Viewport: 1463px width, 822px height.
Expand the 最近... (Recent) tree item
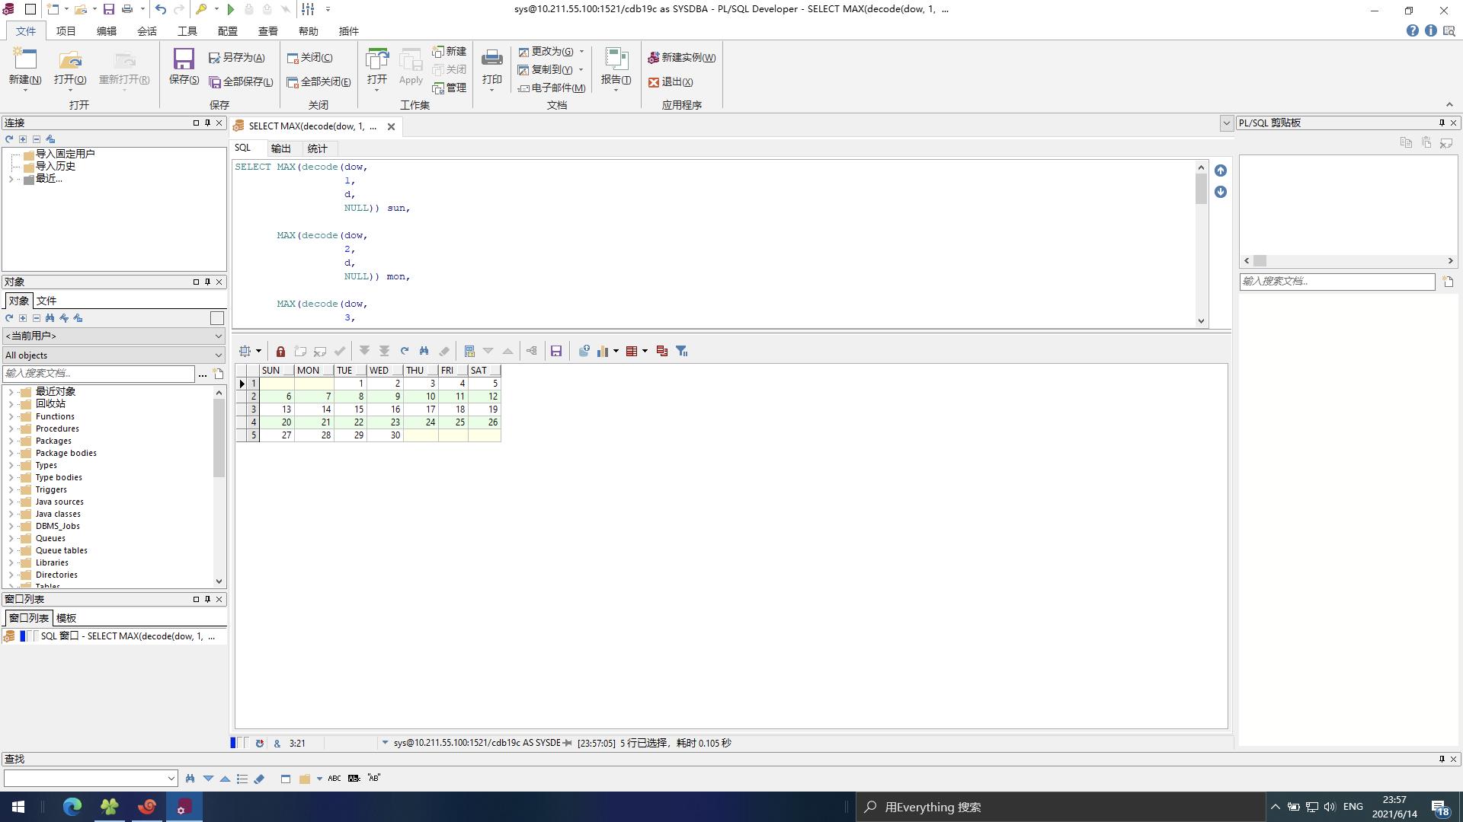10,177
